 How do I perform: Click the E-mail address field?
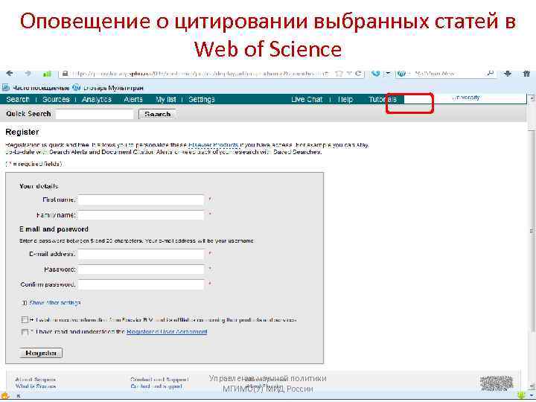point(141,254)
